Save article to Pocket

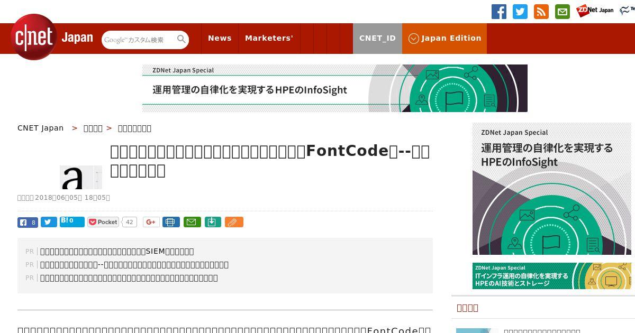(x=104, y=222)
